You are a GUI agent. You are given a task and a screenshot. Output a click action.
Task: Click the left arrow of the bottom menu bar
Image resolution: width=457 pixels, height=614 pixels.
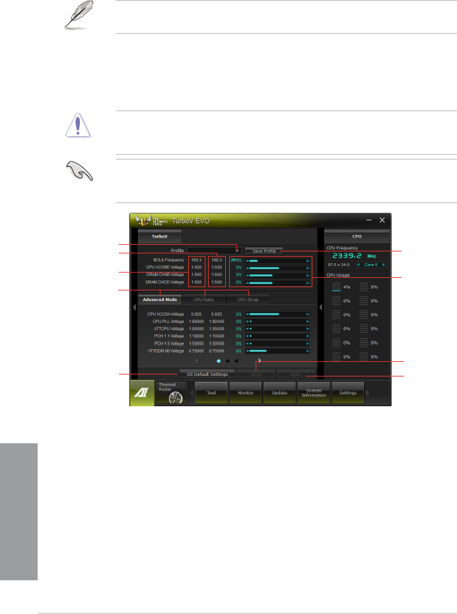click(192, 393)
